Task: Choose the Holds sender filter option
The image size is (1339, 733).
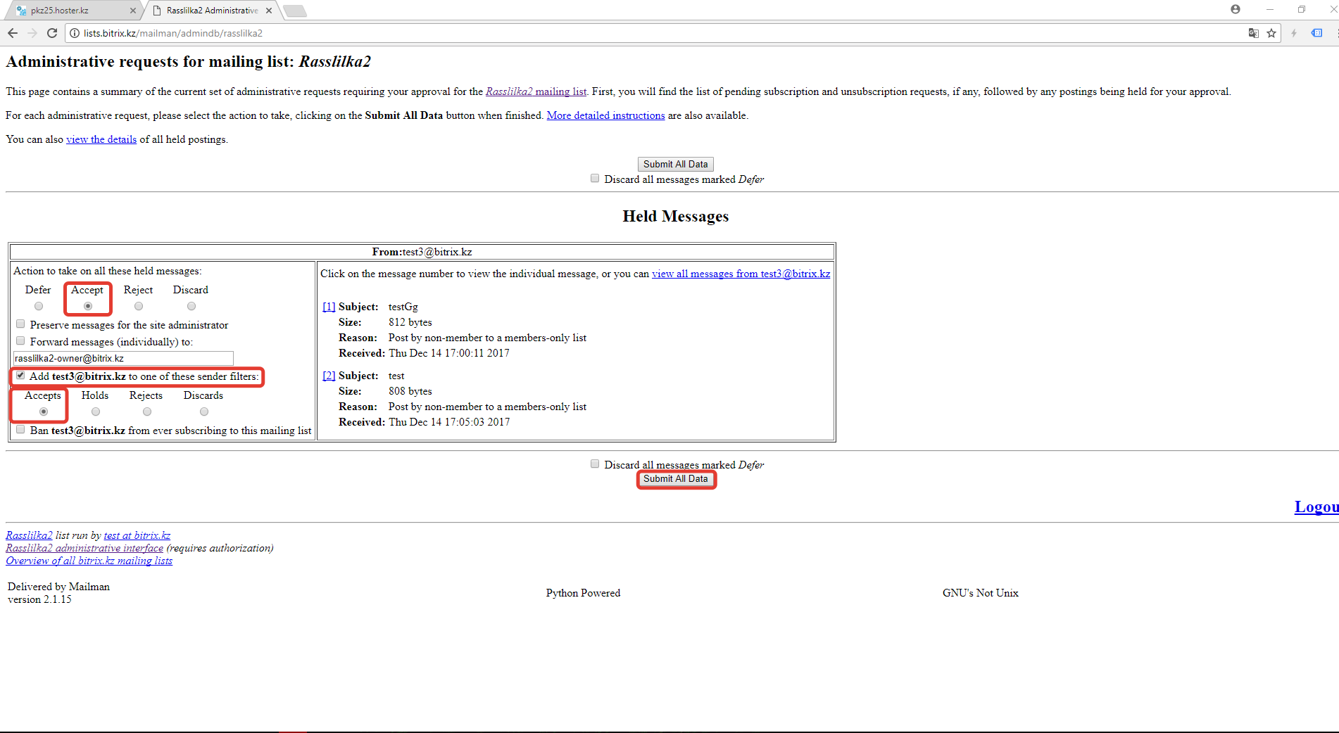Action: (96, 412)
